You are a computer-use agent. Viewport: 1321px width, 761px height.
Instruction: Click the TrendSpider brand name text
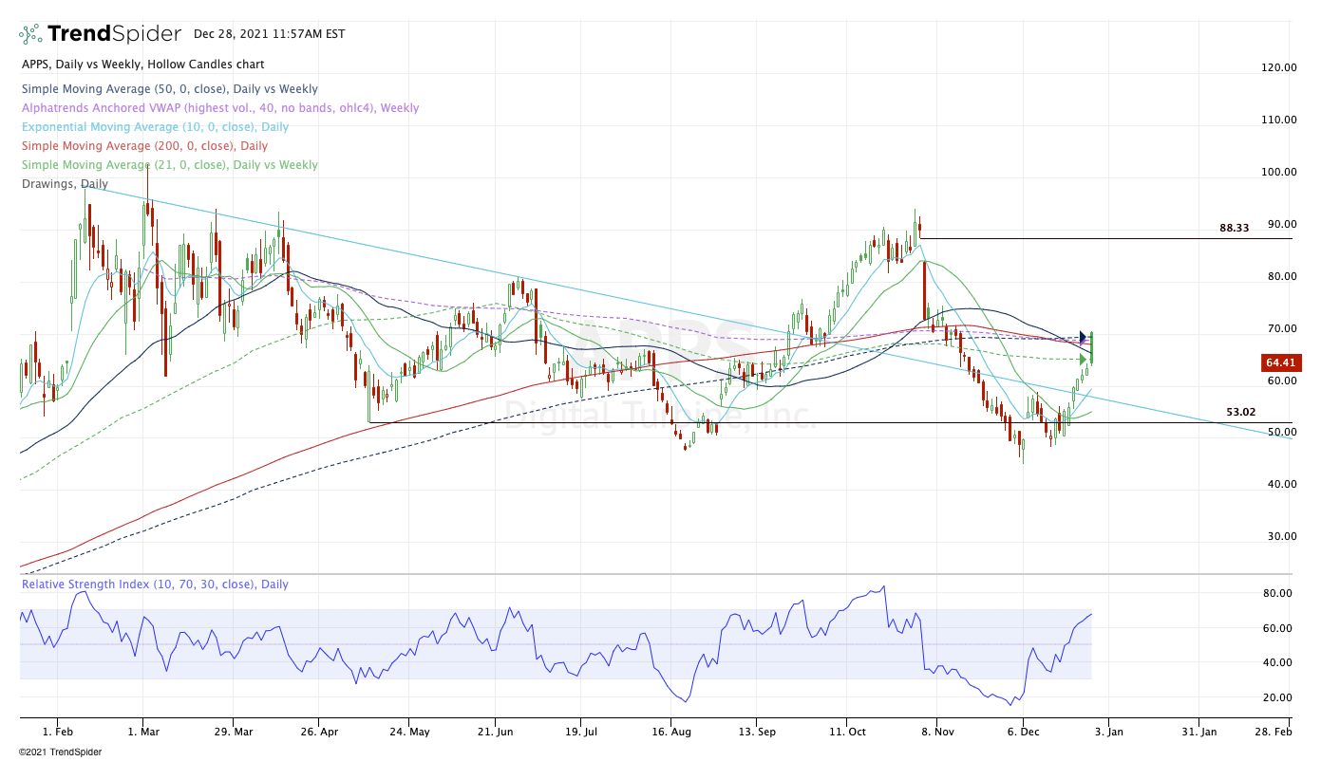click(x=114, y=34)
